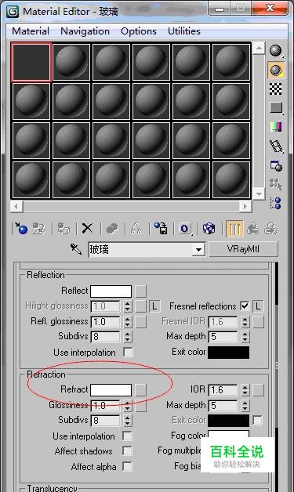This screenshot has height=492, width=294.
Task: Open the Material menu
Action: (x=31, y=31)
